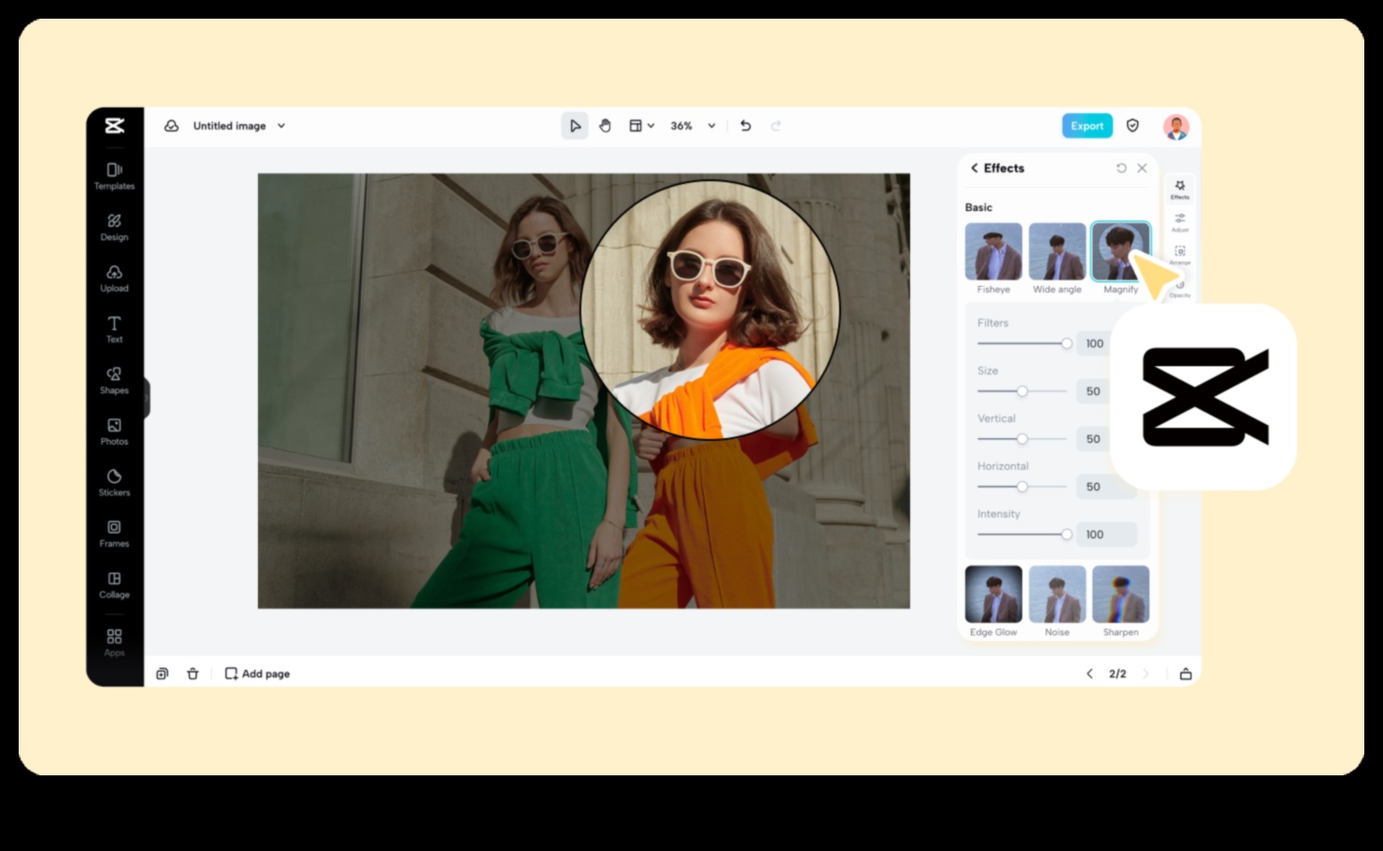The width and height of the screenshot is (1383, 851).
Task: Expand the Untitled image name dropdown
Action: coord(281,126)
